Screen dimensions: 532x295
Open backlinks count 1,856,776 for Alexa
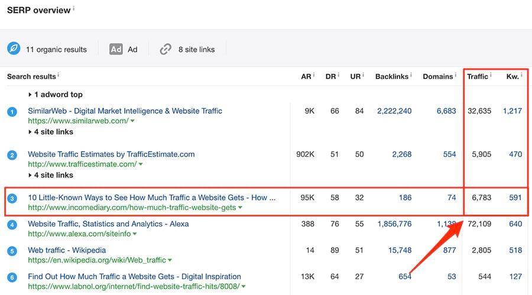click(395, 224)
